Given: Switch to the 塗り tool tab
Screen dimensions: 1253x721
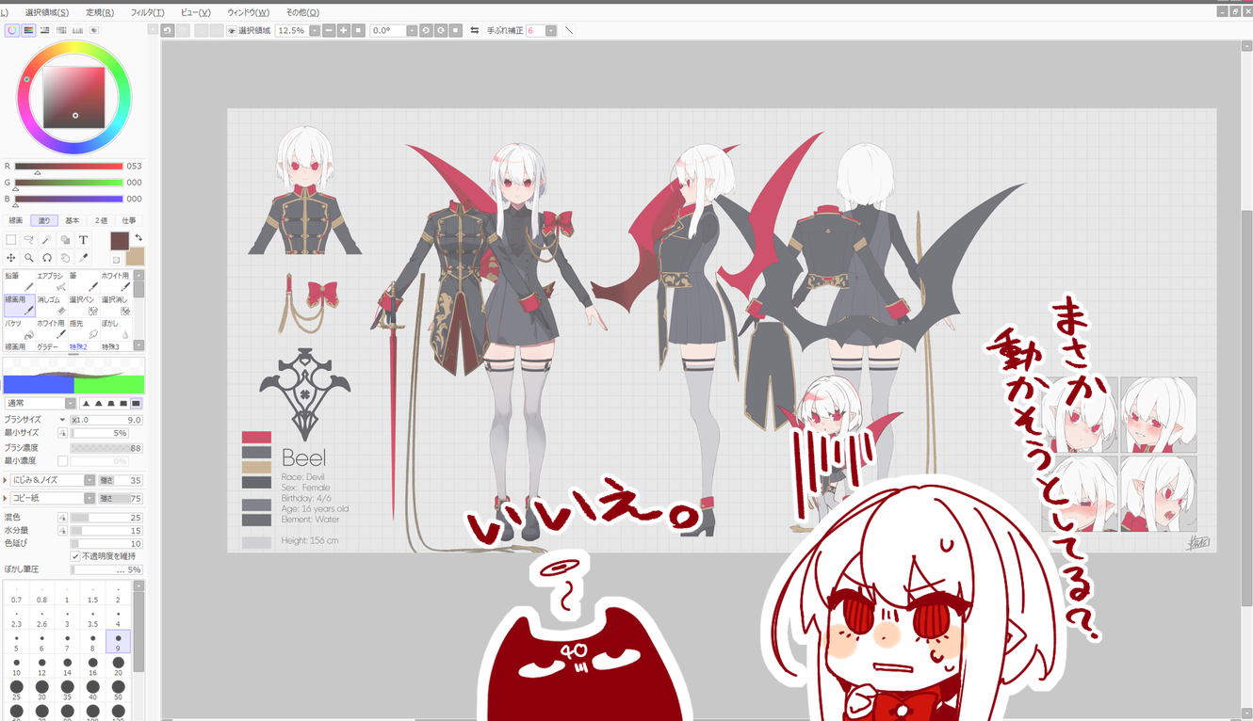Looking at the screenshot, I should (43, 220).
